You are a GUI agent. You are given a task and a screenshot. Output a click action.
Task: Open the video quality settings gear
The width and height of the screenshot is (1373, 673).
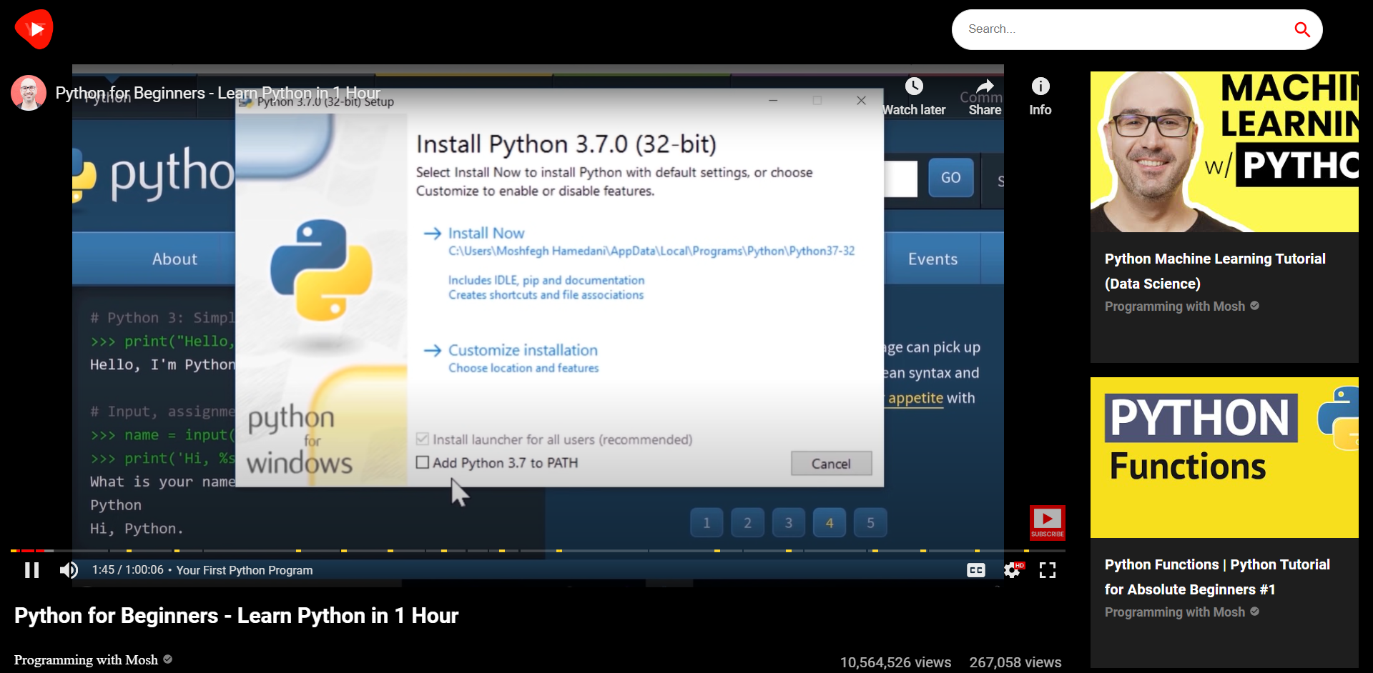pos(1012,569)
